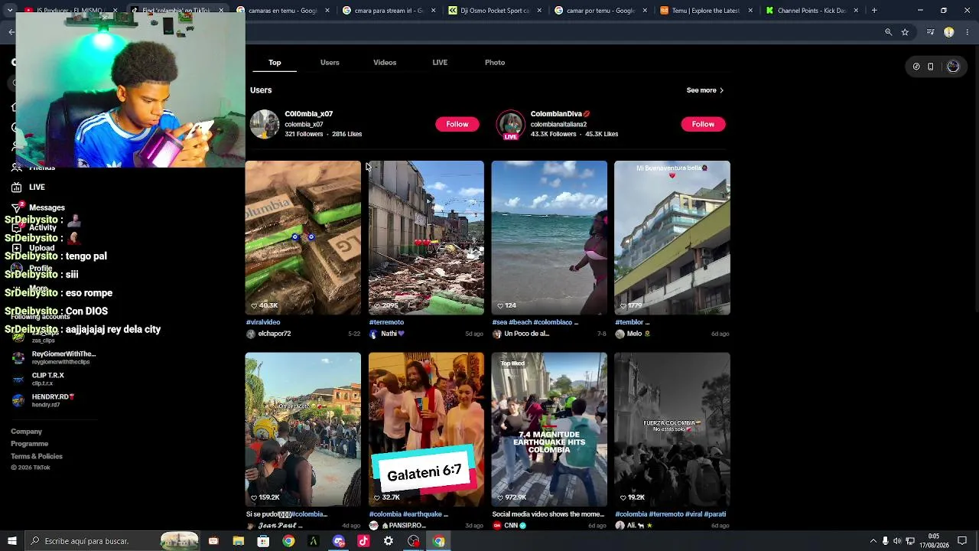Open the 7.4 magnitude earthquake video
The height and width of the screenshot is (551, 979).
coord(549,430)
